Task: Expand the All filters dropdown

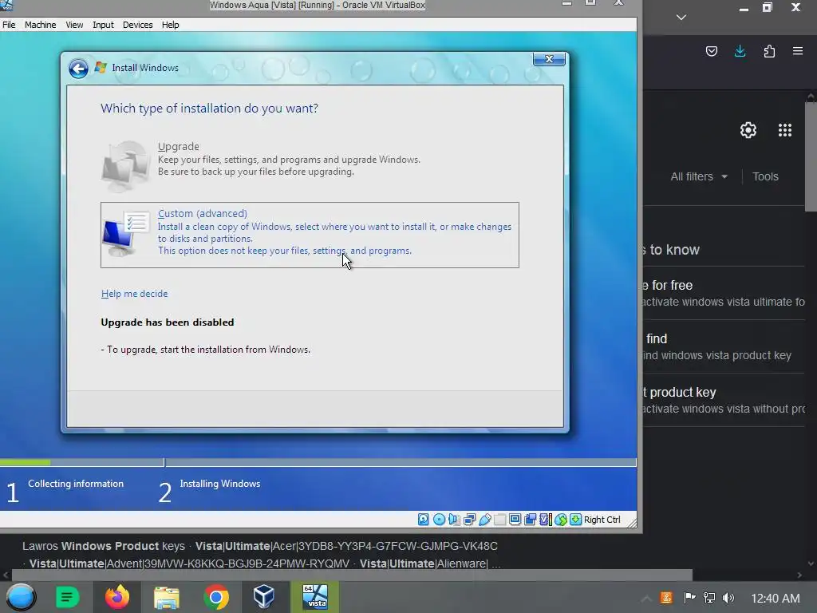Action: pos(699,176)
